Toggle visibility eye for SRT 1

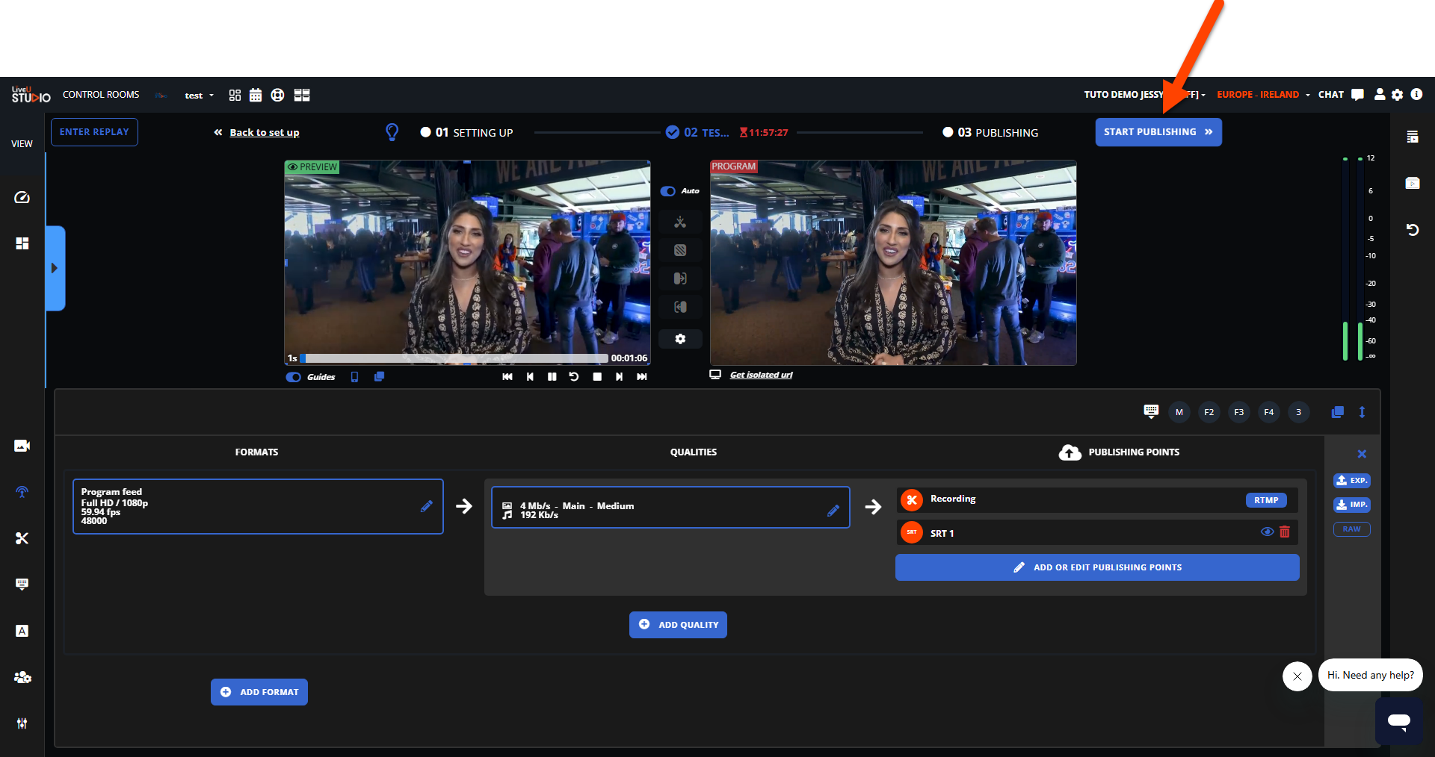click(x=1267, y=532)
